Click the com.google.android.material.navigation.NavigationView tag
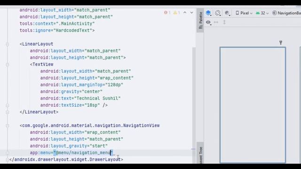This screenshot has width=301, height=169. click(90, 125)
